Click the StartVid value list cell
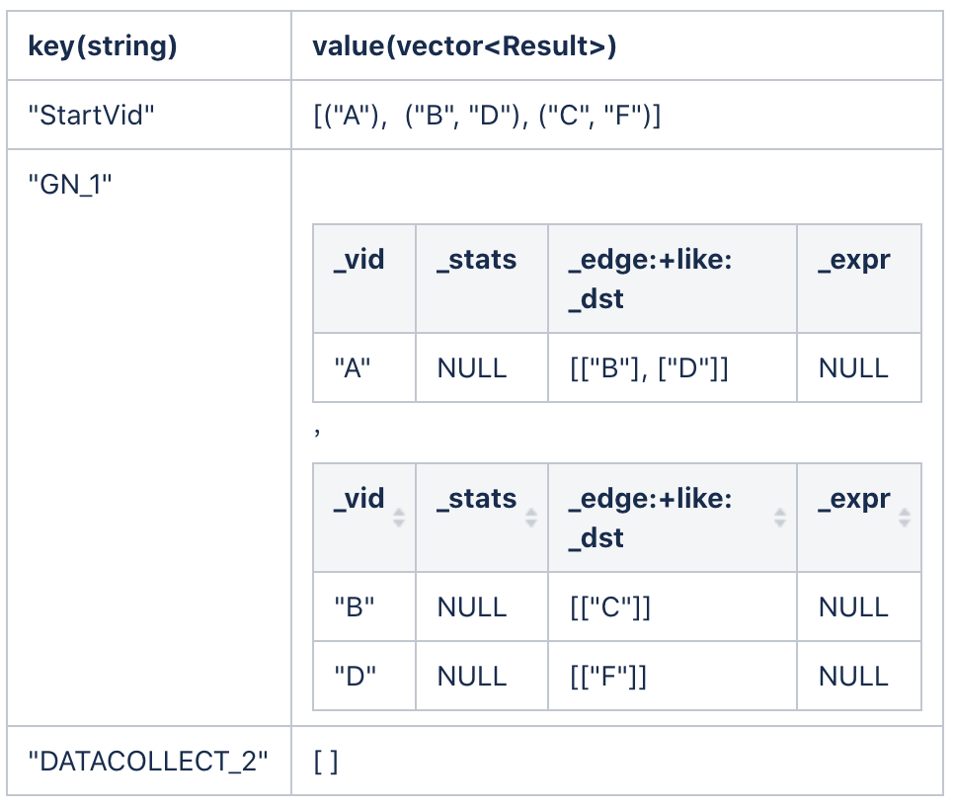954x810 pixels. 617,115
